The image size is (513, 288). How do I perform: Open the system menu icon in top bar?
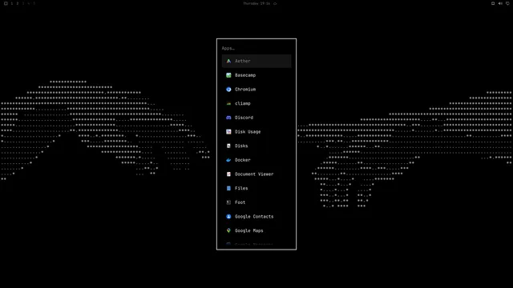point(6,3)
